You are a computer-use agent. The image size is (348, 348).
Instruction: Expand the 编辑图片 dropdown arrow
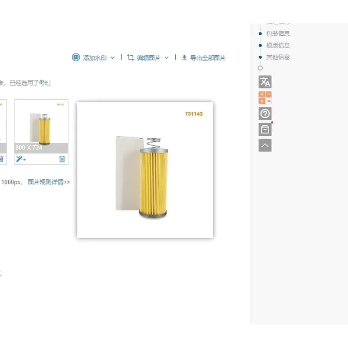tap(167, 58)
